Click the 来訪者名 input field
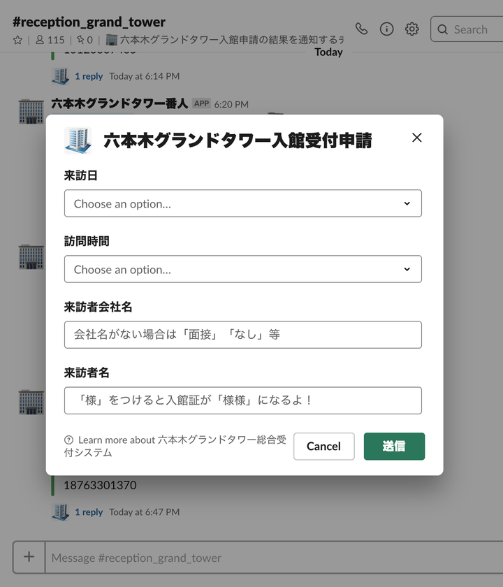The height and width of the screenshot is (587, 503). (x=243, y=400)
